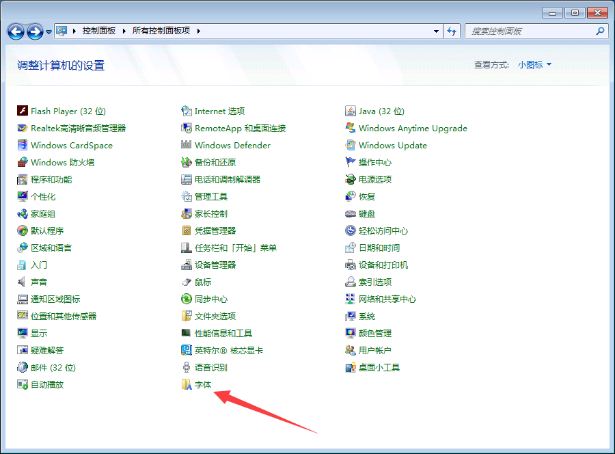
Task: Open the 位置和其他传感器 link
Action: tap(64, 317)
